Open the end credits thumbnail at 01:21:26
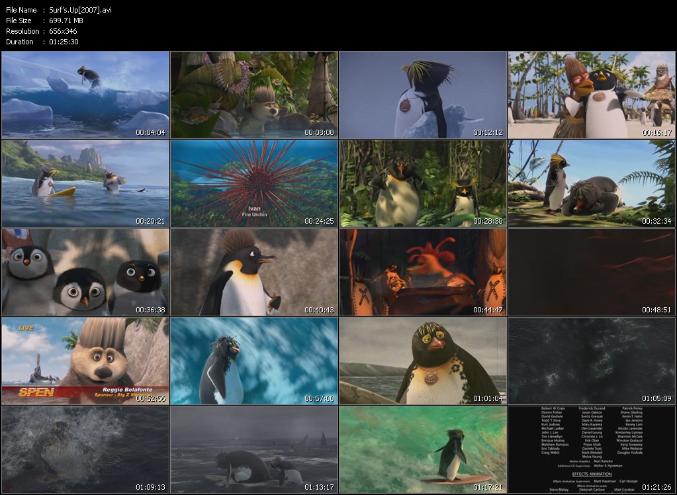The height and width of the screenshot is (495, 677). pyautogui.click(x=591, y=450)
